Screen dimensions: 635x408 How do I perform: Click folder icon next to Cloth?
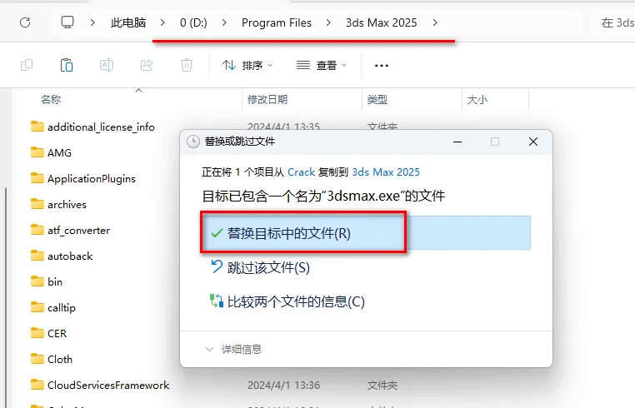coord(37,359)
